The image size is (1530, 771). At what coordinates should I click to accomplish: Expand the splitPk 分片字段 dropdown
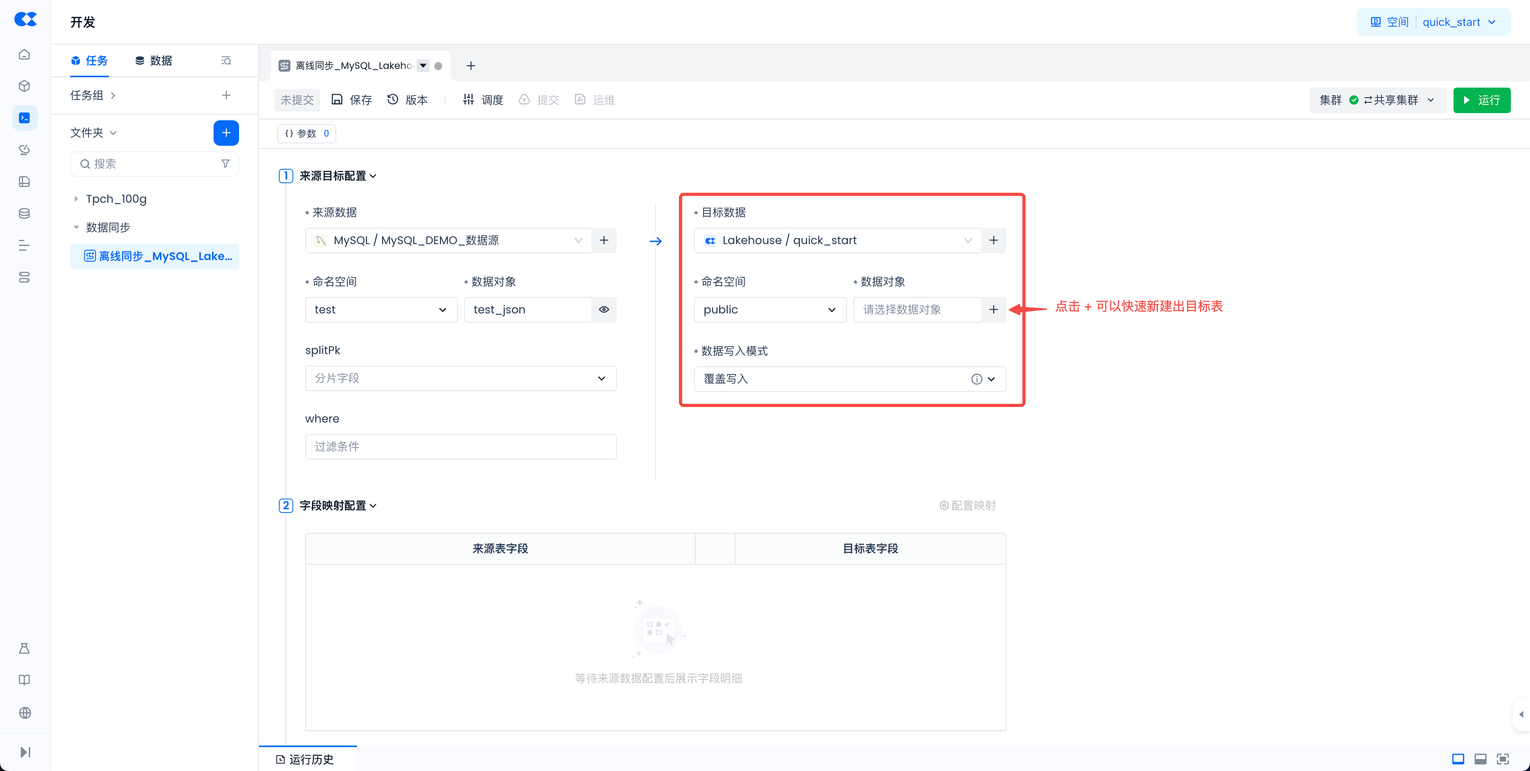point(460,379)
